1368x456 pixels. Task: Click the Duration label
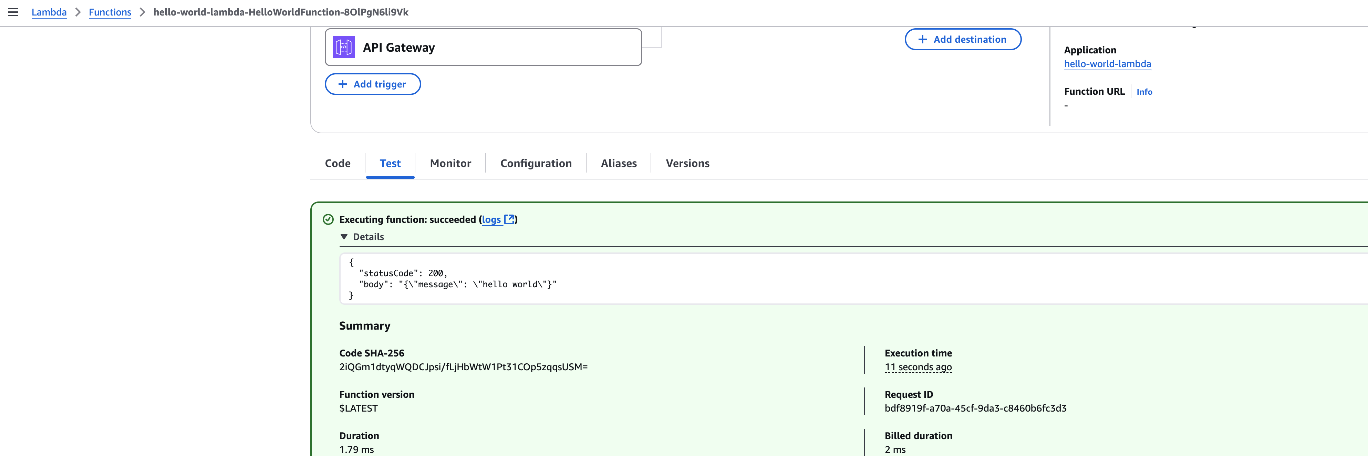coord(359,436)
